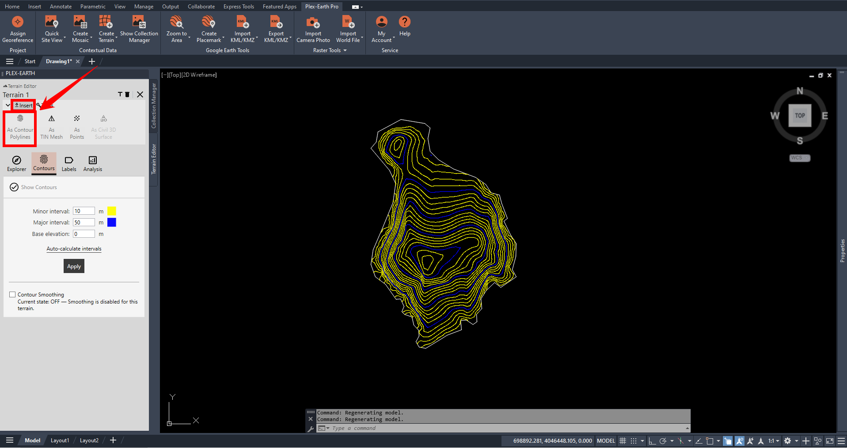
Task: Toggle isometric drafting icon
Action: coord(680,441)
